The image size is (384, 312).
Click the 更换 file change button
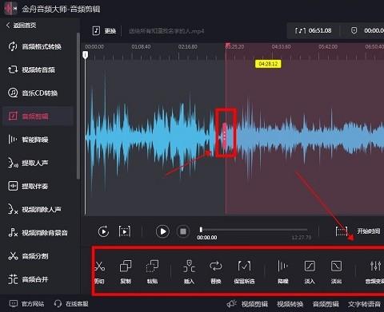click(104, 31)
